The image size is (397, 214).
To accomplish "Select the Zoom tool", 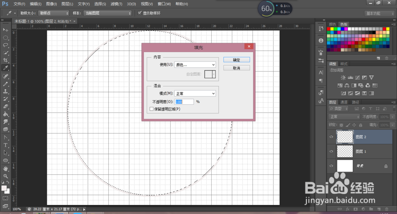I will pos(5,176).
